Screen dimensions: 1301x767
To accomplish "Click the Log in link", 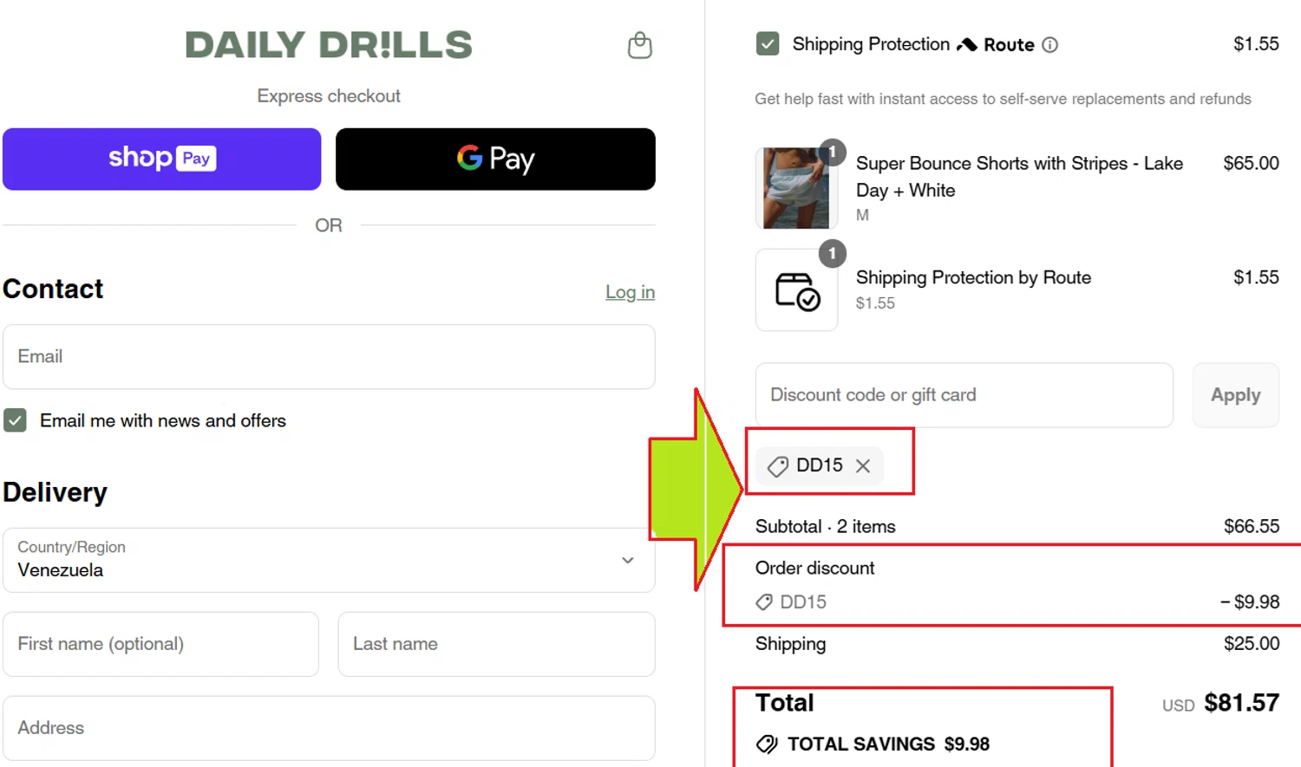I will (630, 292).
